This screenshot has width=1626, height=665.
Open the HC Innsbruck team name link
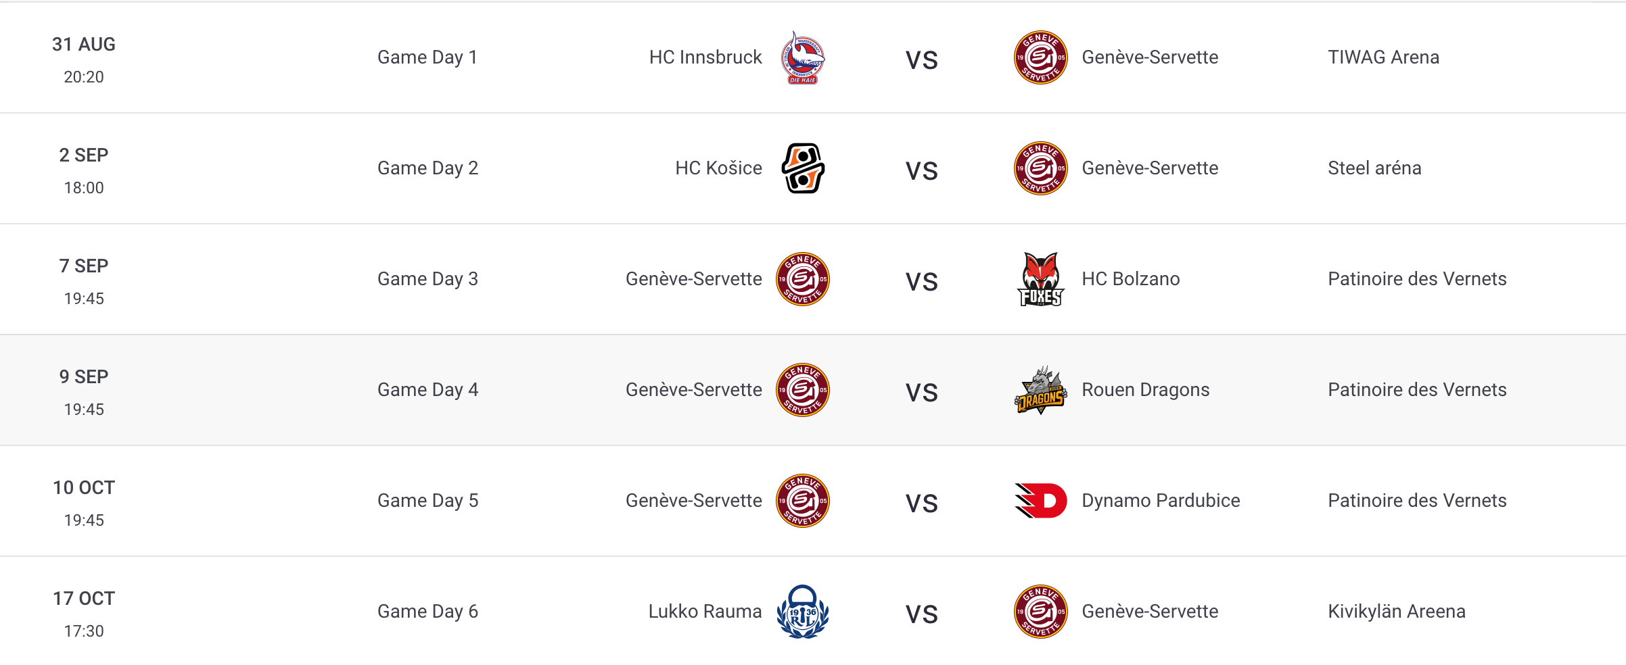pos(705,57)
